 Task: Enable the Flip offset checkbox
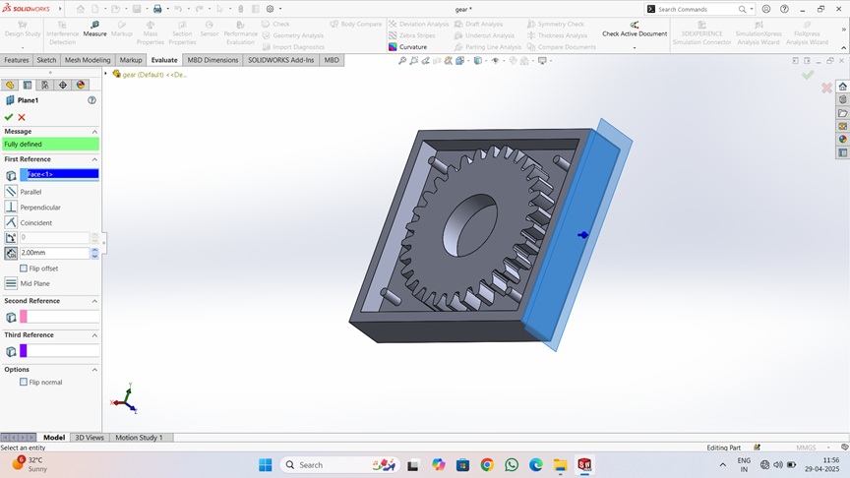(24, 269)
